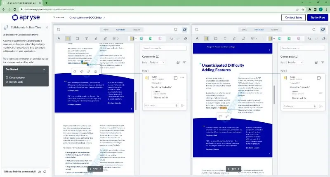This screenshot has width=330, height=177.
Task: Pick pink highlight preset in right viewer
Action: (298, 39)
